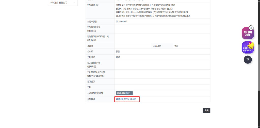Click 없음 in the 수수료 row
Screen dimensions: 260x128
[118, 52]
